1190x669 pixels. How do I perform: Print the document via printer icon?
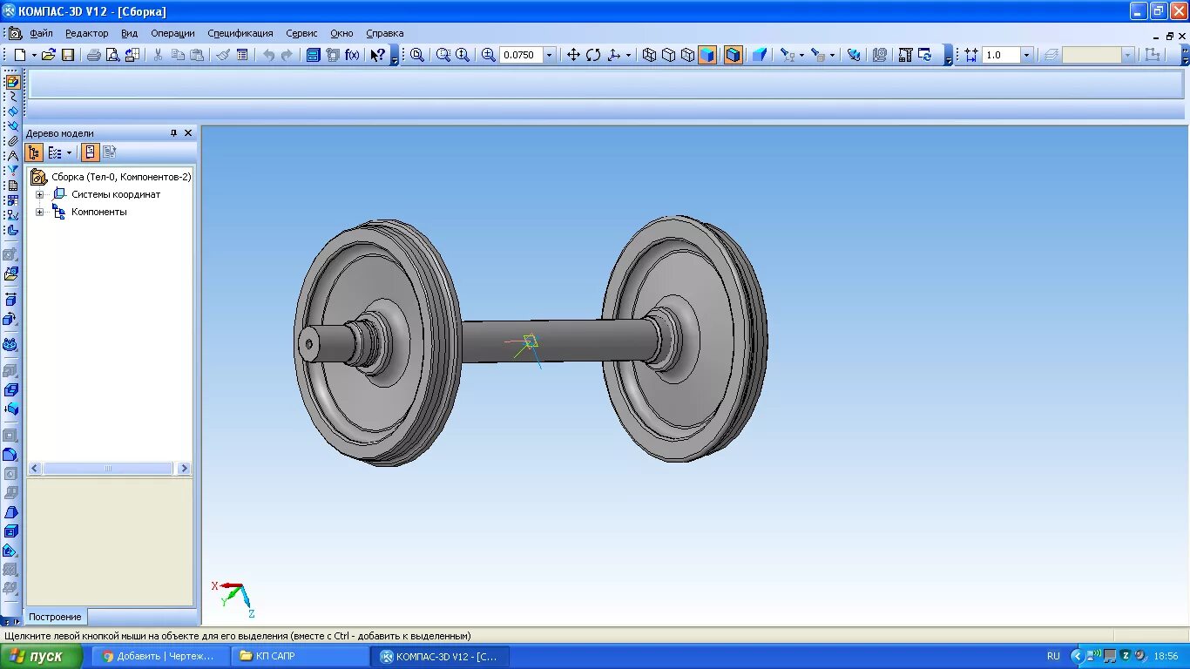(x=93, y=55)
